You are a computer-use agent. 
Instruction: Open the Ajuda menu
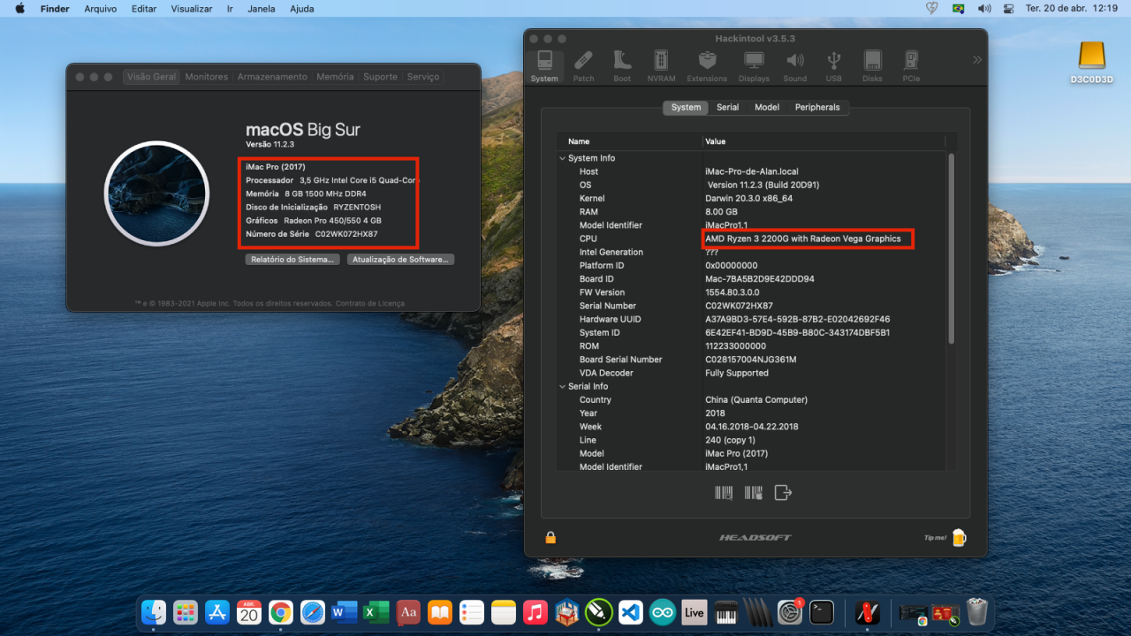pos(301,8)
